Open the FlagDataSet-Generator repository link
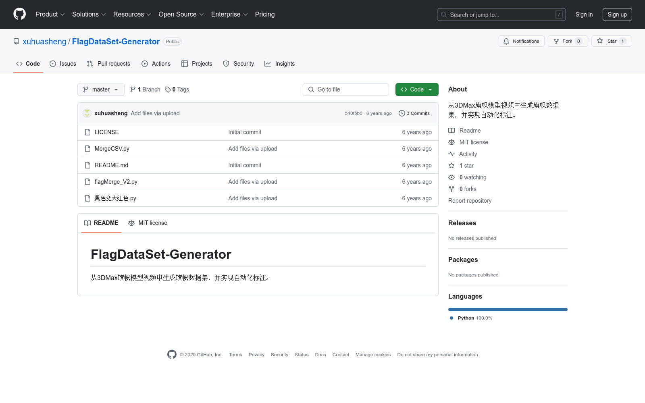Screen dimensions: 645x403 coord(116,42)
